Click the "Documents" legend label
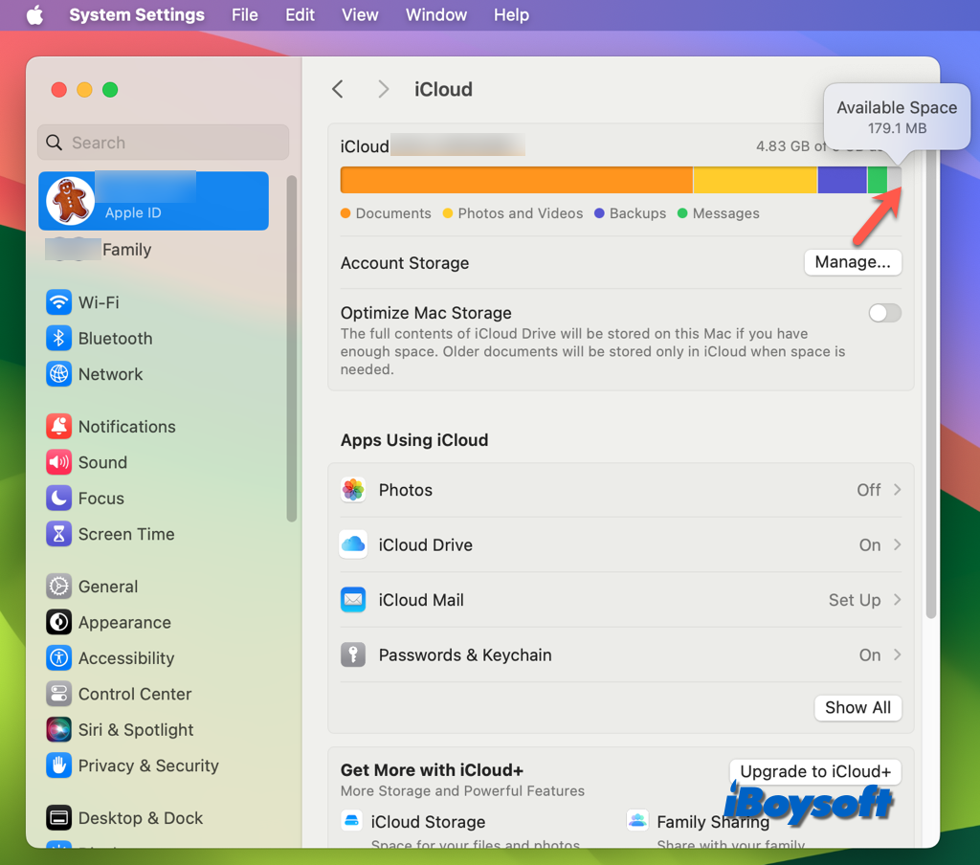Viewport: 980px width, 865px height. pyautogui.click(x=393, y=213)
